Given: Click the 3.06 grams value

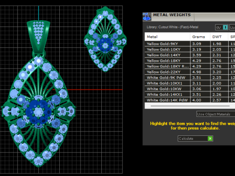Looking at the screenshot, I should [x=196, y=89].
